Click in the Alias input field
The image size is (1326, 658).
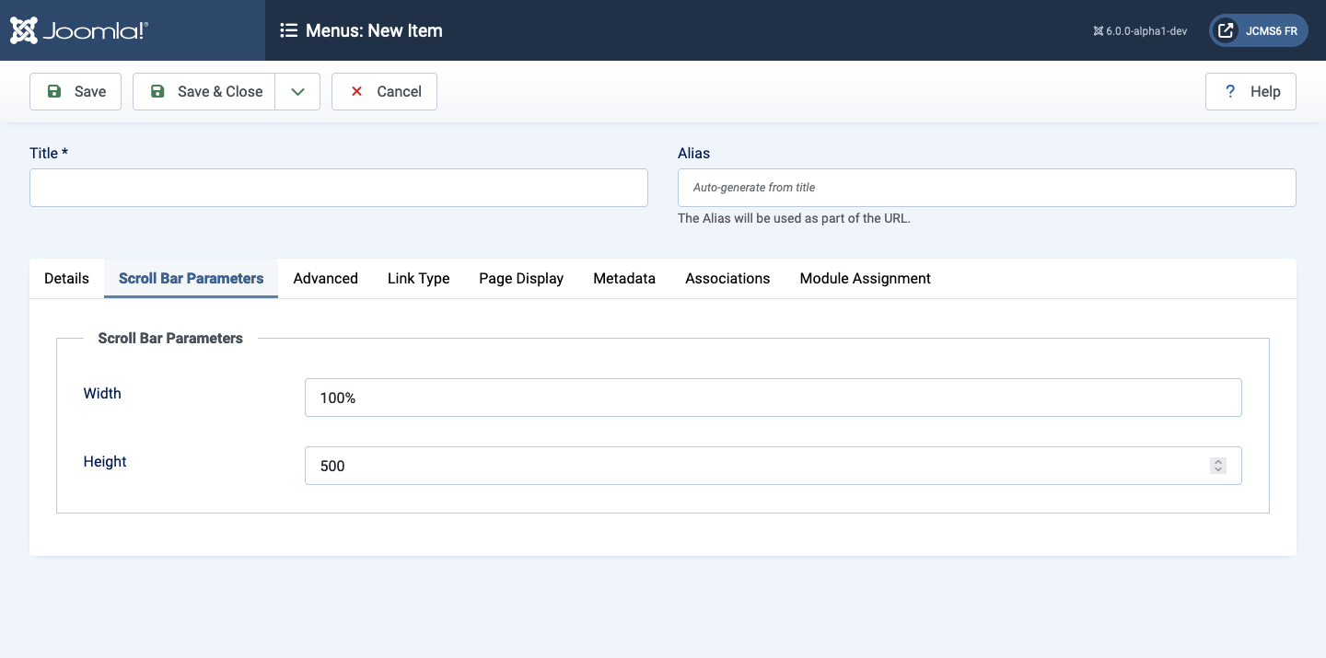[987, 188]
